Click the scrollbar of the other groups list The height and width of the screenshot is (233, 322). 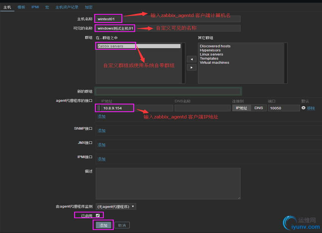286,63
